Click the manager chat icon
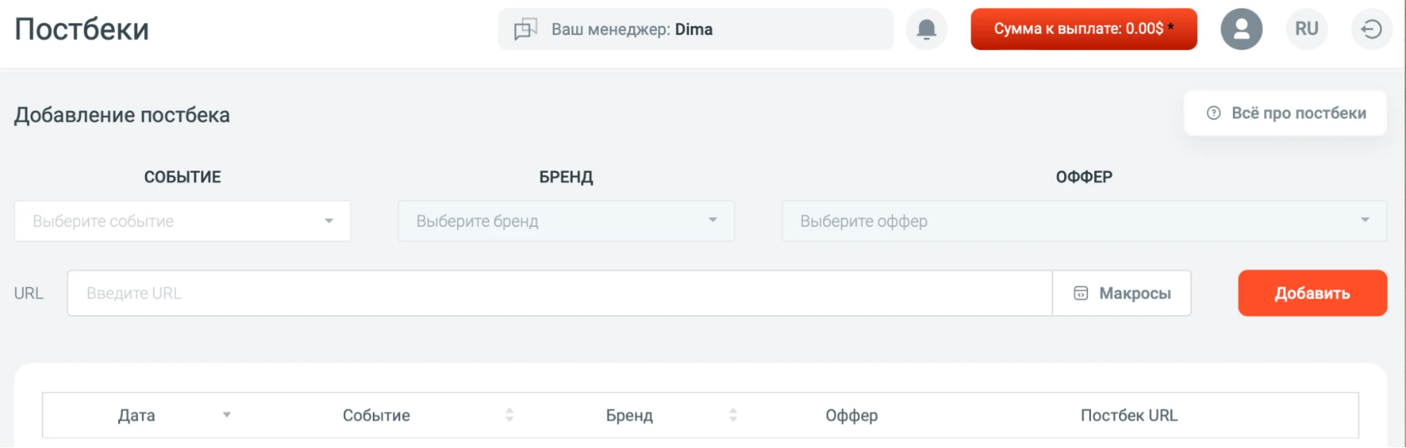The height and width of the screenshot is (448, 1406). pyautogui.click(x=525, y=29)
